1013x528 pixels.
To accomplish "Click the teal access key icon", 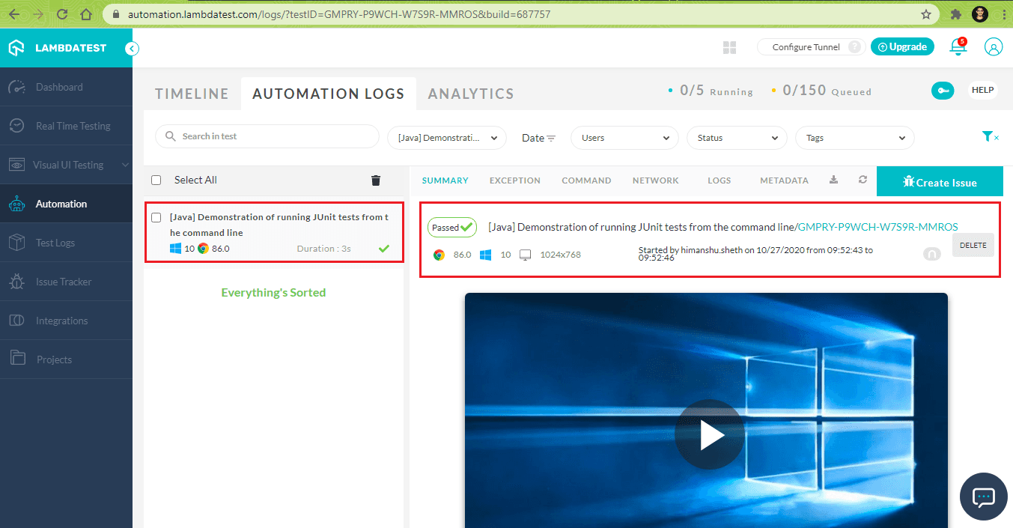I will coord(942,91).
